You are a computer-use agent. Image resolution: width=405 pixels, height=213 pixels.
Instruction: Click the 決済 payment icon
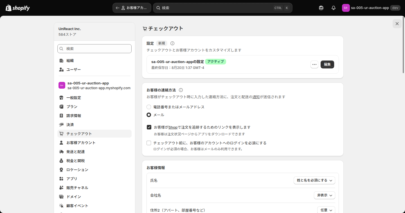click(x=61, y=125)
